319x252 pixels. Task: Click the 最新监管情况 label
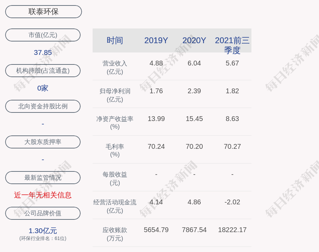pyautogui.click(x=43, y=178)
